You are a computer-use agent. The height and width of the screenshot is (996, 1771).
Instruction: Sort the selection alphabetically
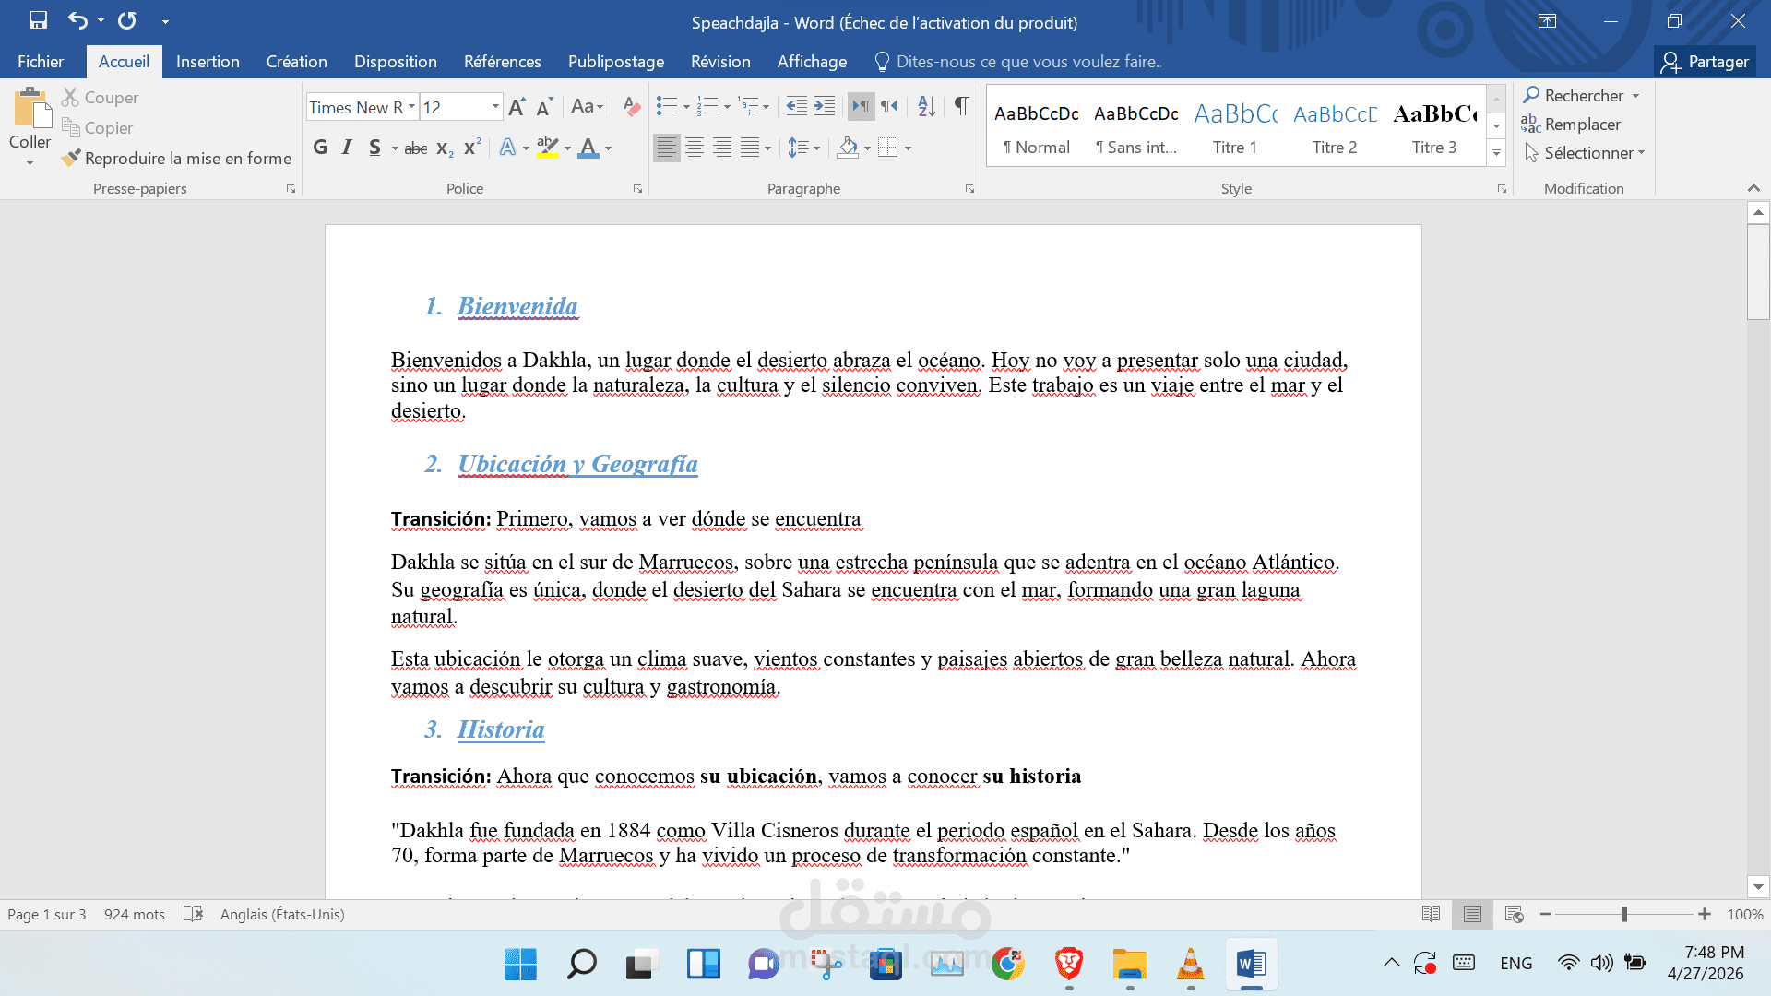point(927,107)
